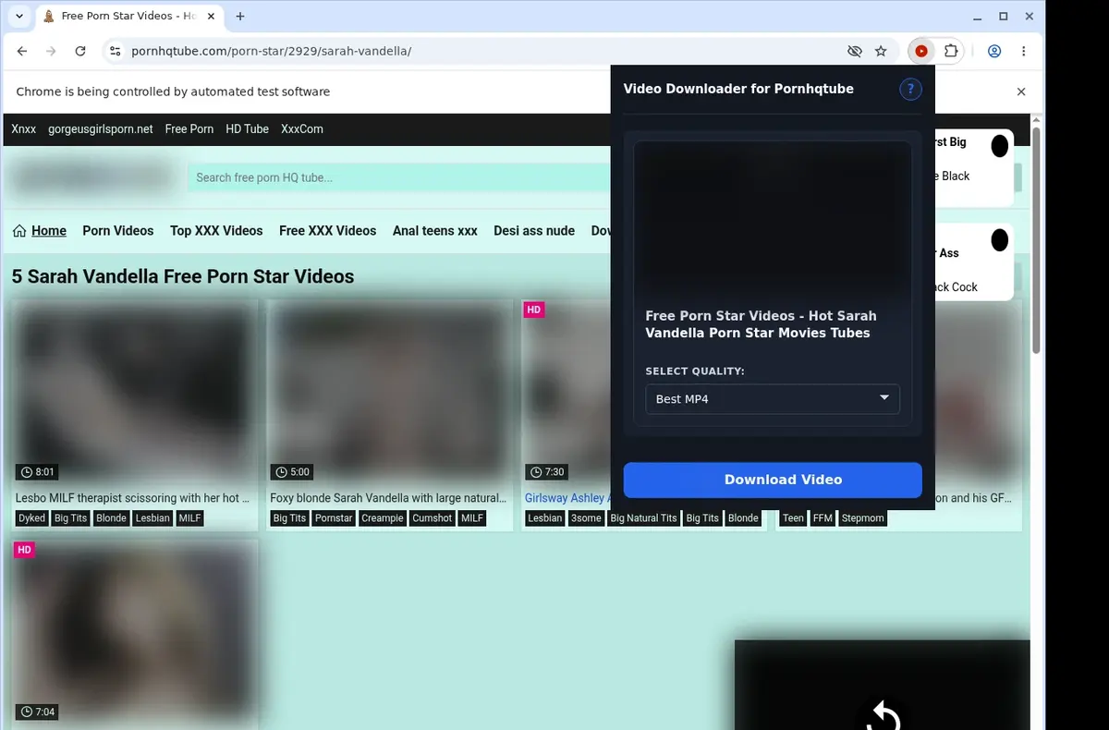The width and height of the screenshot is (1109, 730).
Task: Open the Desi ass nude menu item
Action: 534,231
